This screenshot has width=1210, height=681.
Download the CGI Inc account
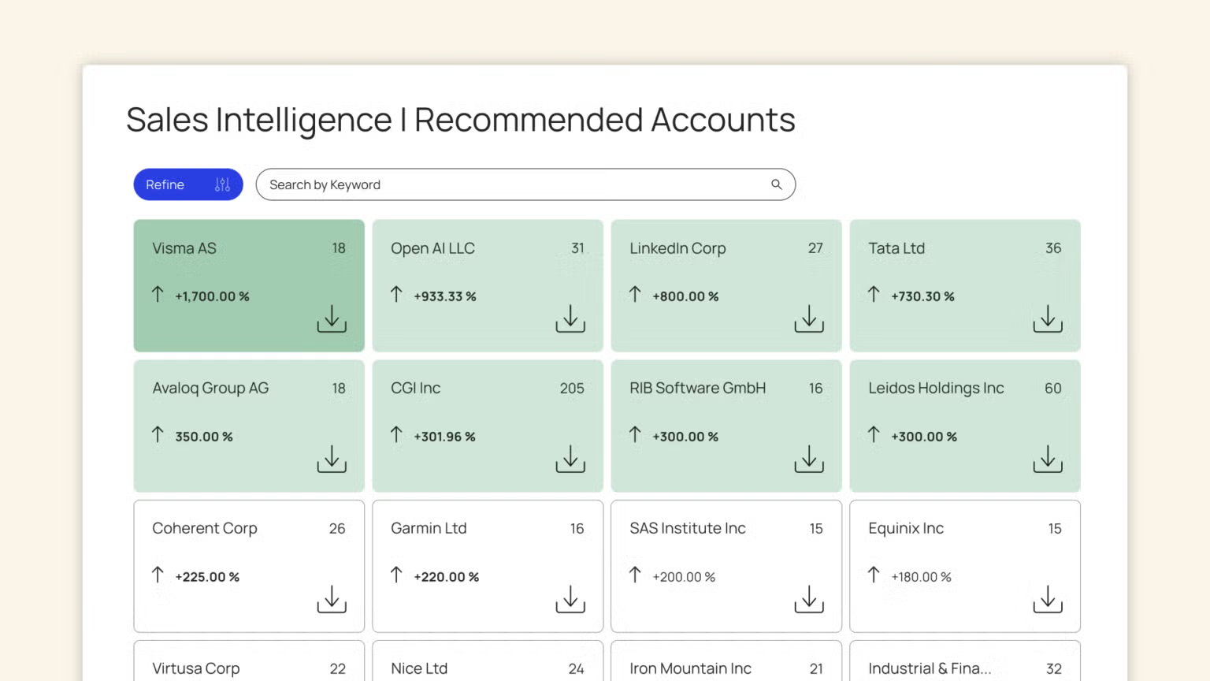(570, 459)
